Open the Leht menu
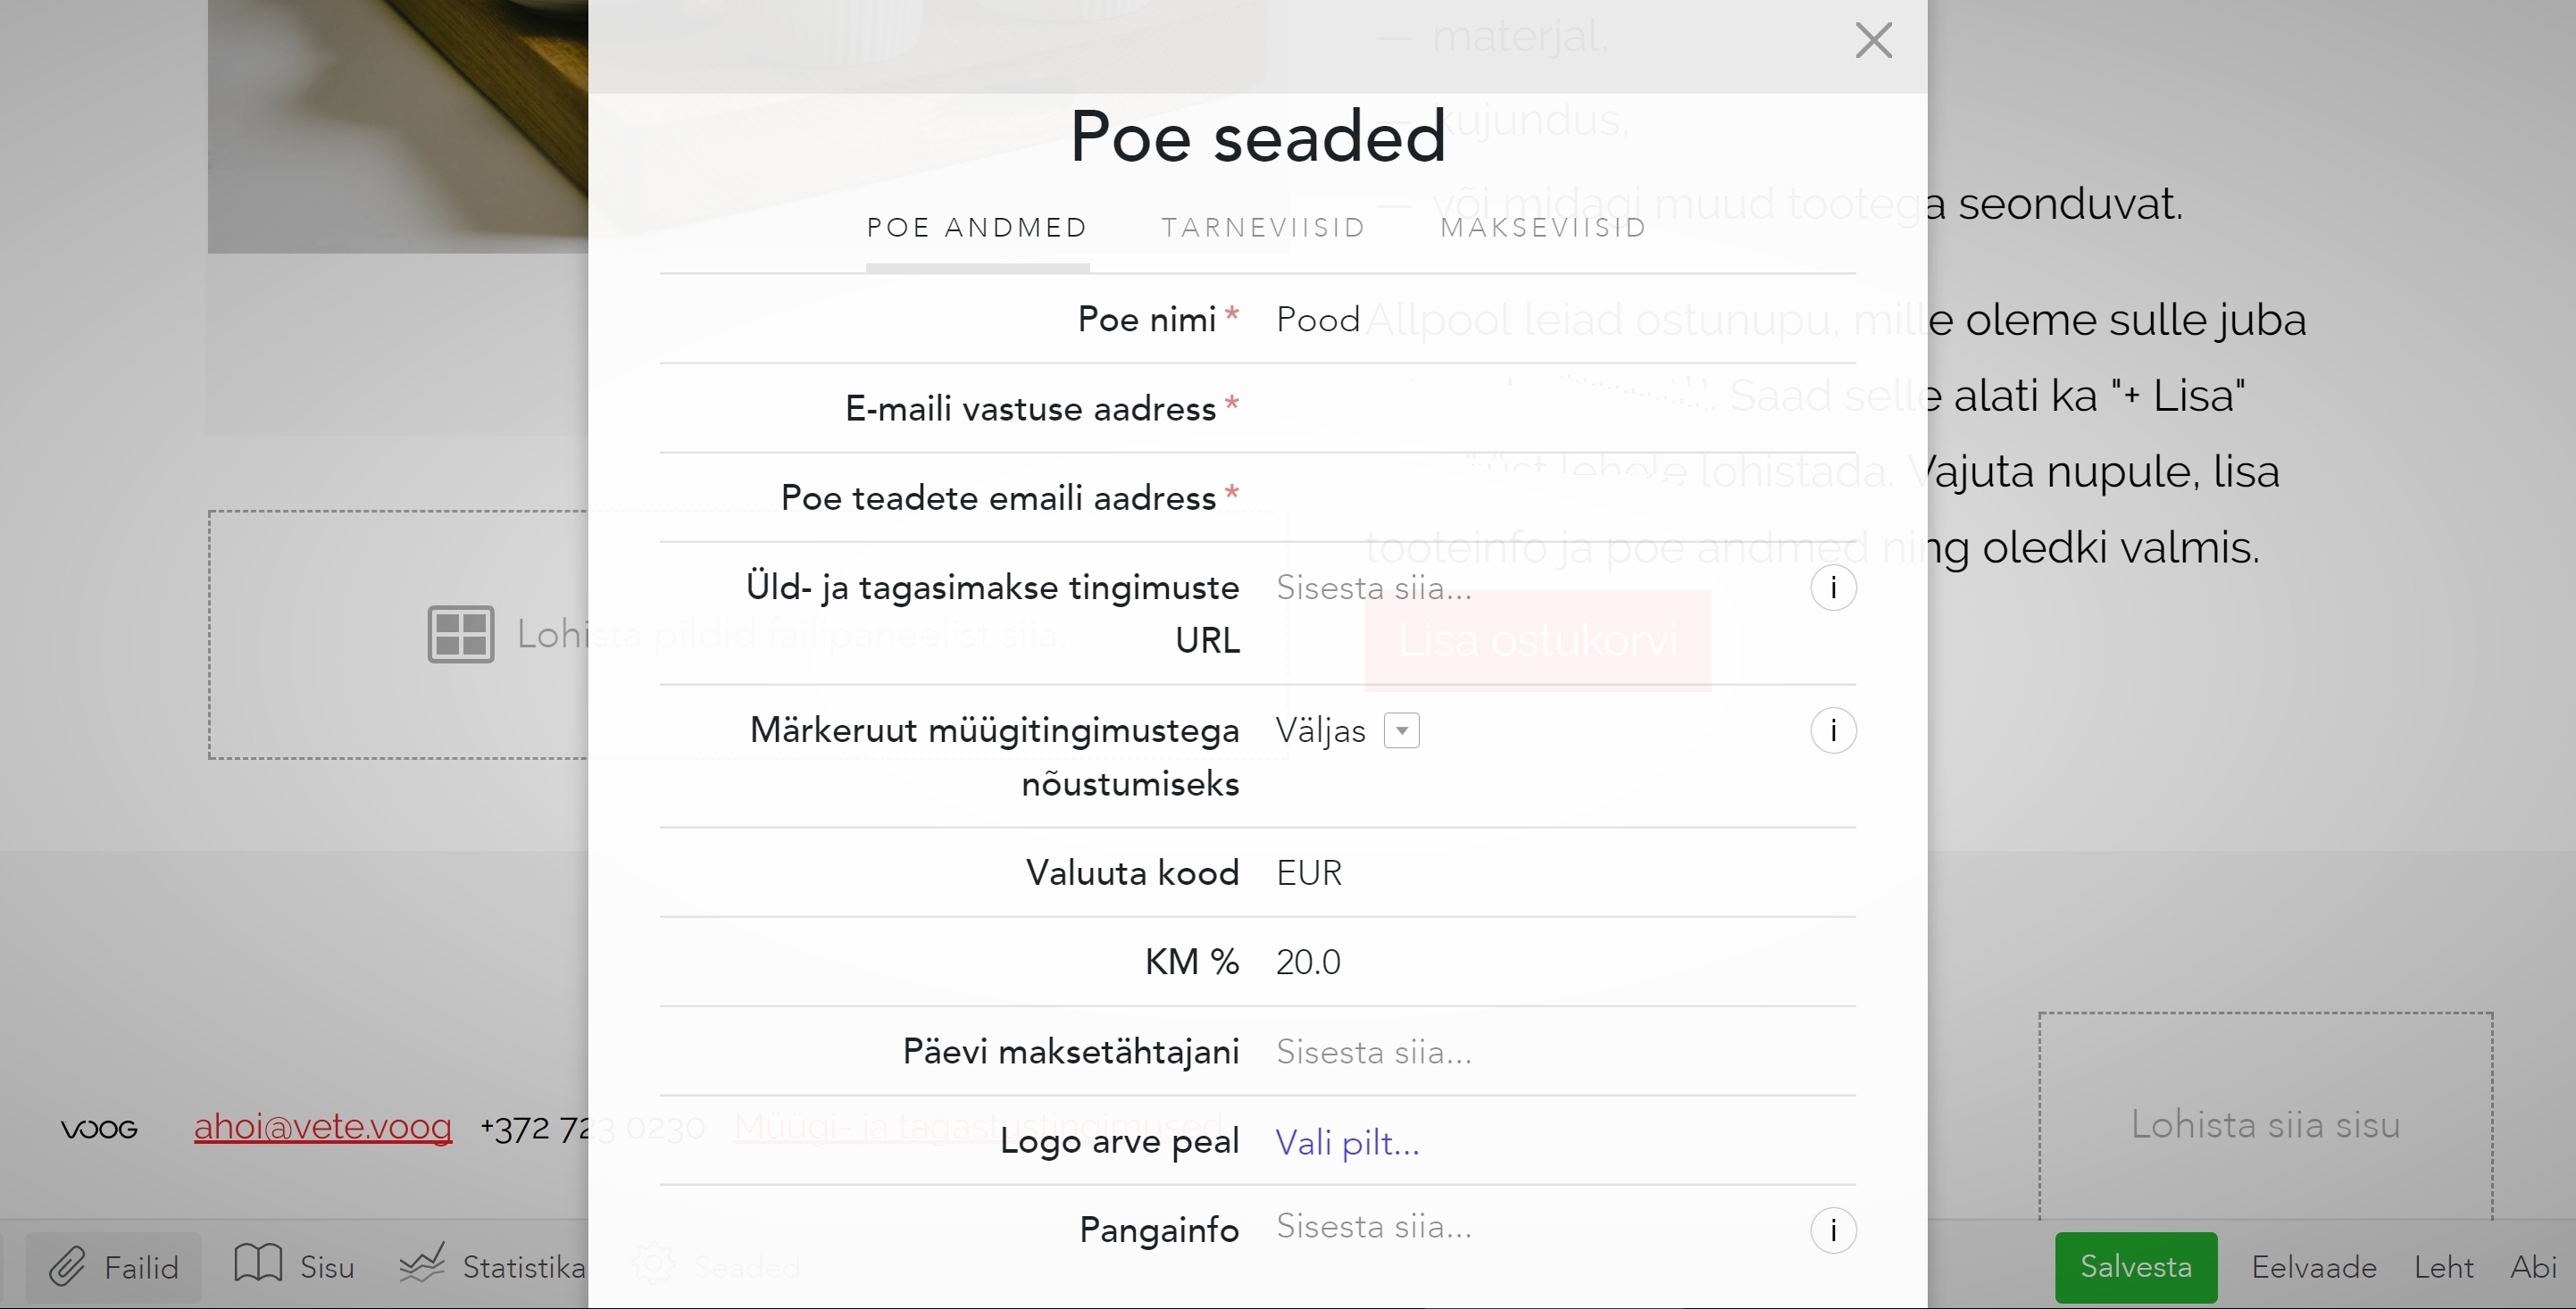This screenshot has height=1309, width=2576. pos(2443,1268)
